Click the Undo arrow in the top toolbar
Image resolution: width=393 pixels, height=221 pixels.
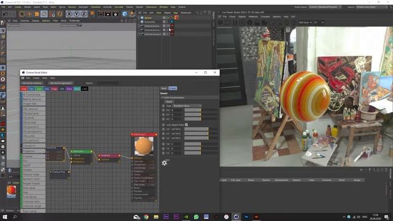(x=5, y=14)
